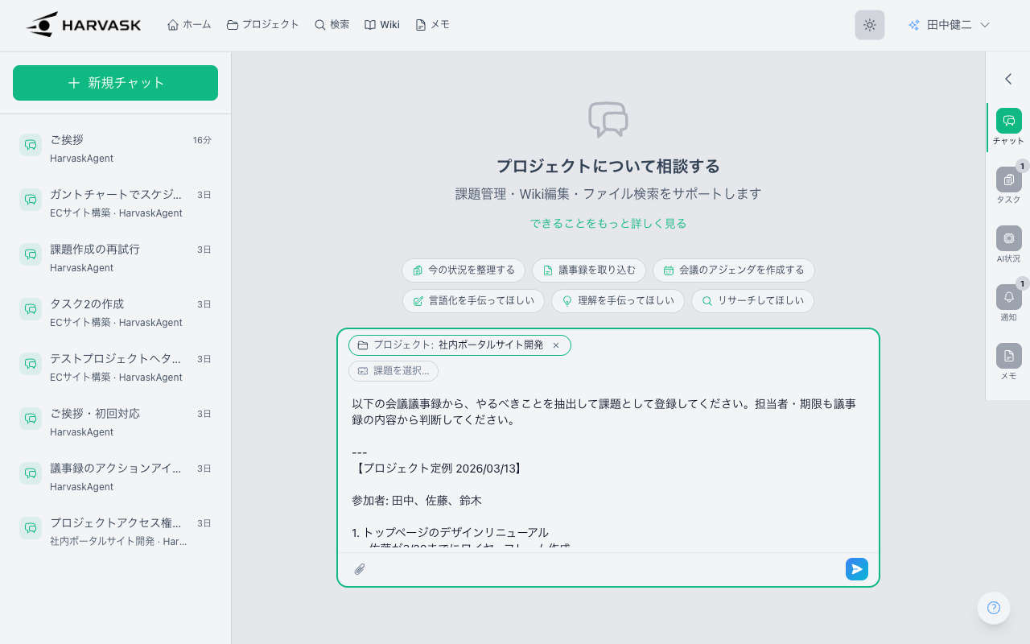Select the チャット icon in right sidebar
Screen dimensions: 1030x644
point(1008,121)
